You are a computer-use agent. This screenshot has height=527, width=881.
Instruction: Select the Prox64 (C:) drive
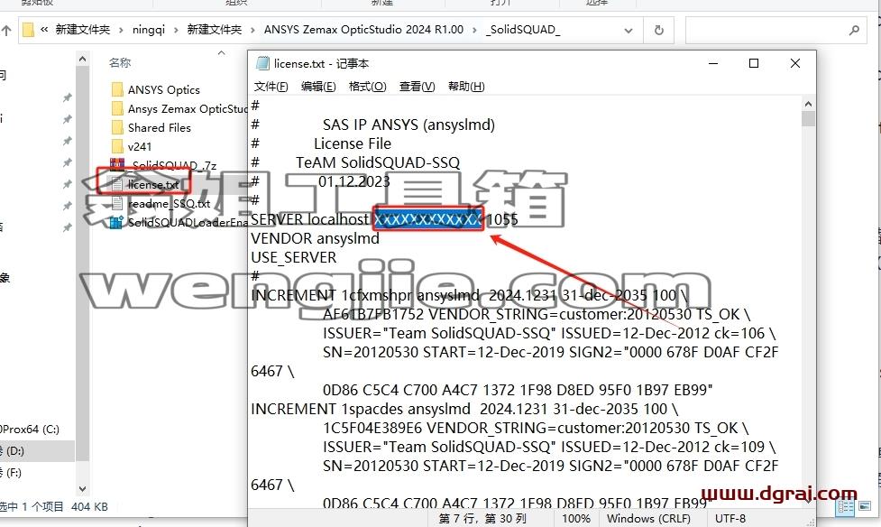[x=30, y=430]
